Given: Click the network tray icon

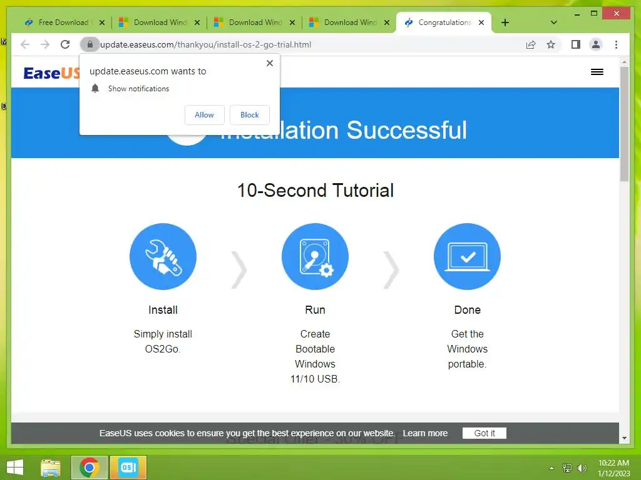Looking at the screenshot, I should pos(567,468).
